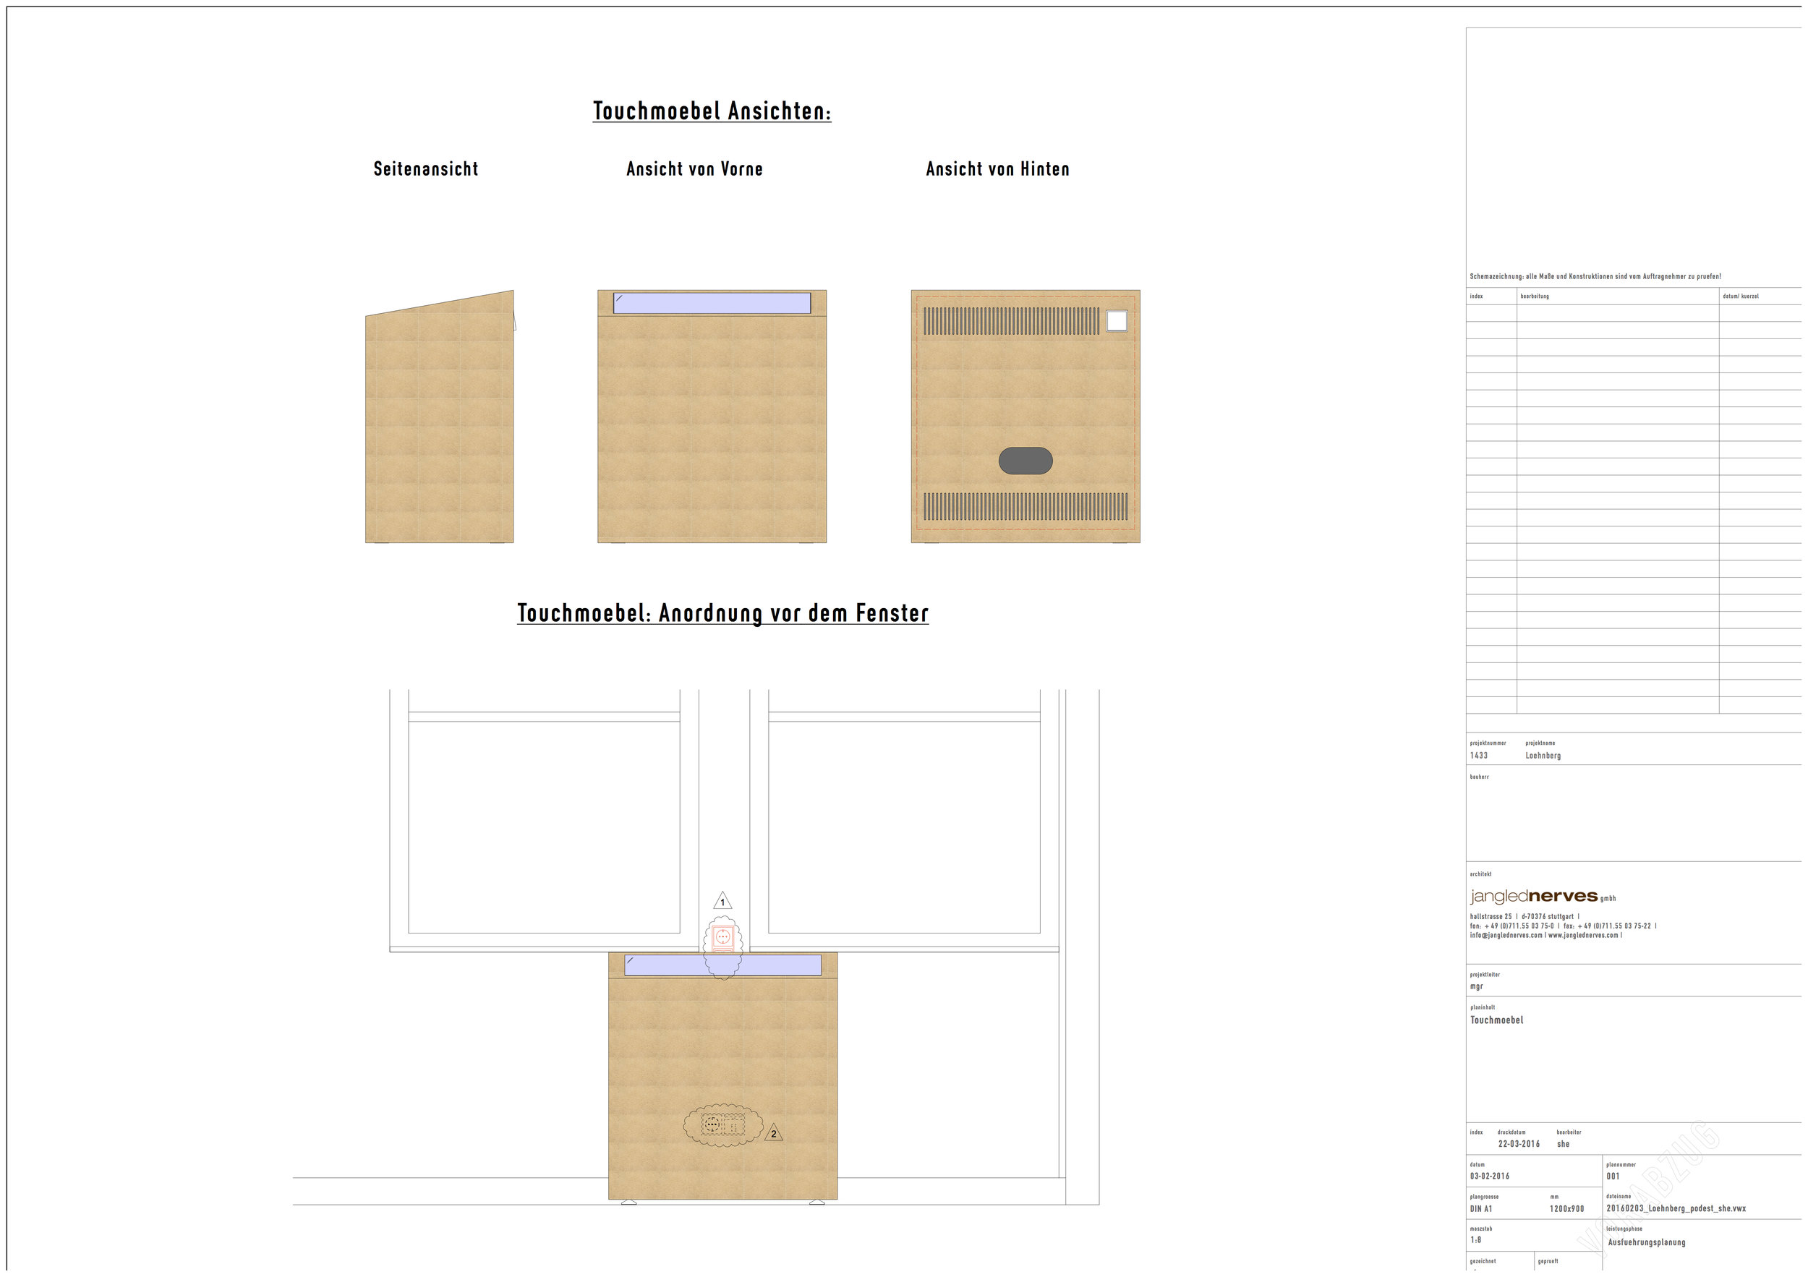Click the 'datum/ kuerzel' column header
This screenshot has height=1277, width=1808.
1740,296
